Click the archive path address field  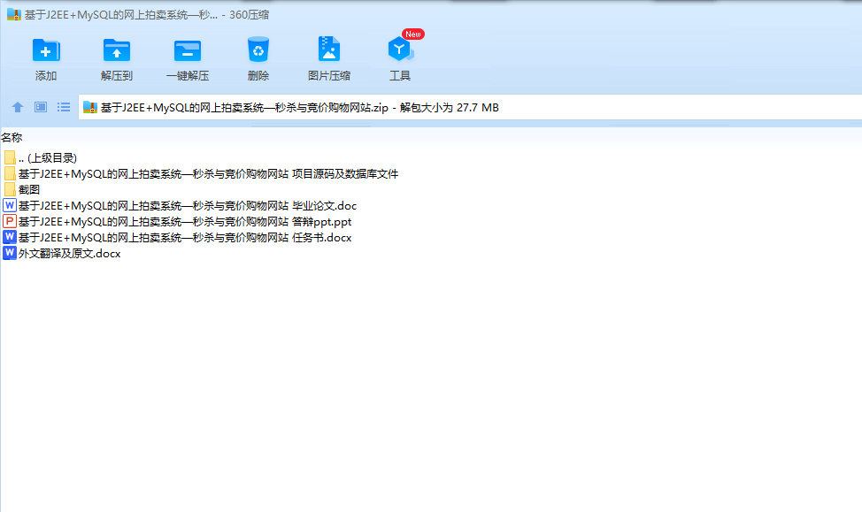pyautogui.click(x=471, y=107)
